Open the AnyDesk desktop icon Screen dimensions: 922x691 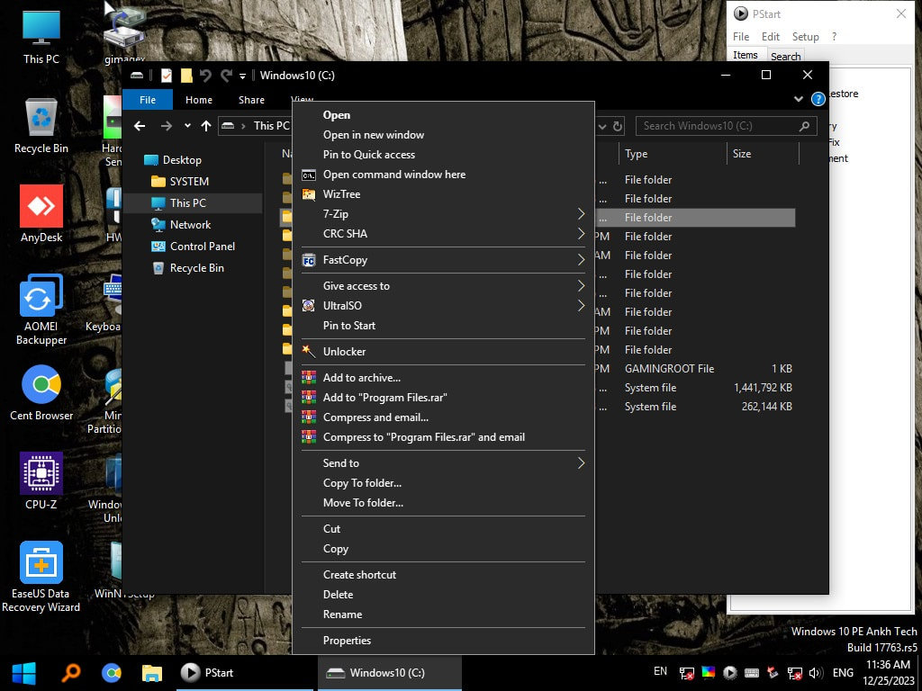click(41, 207)
